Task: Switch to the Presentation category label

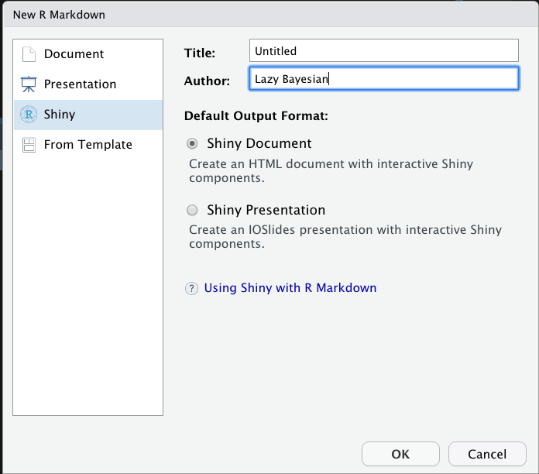Action: (80, 84)
